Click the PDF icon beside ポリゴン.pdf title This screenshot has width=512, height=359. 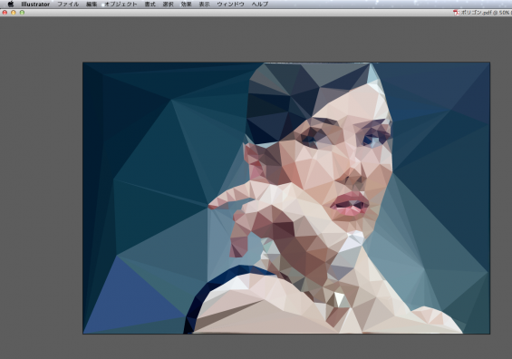(x=456, y=13)
